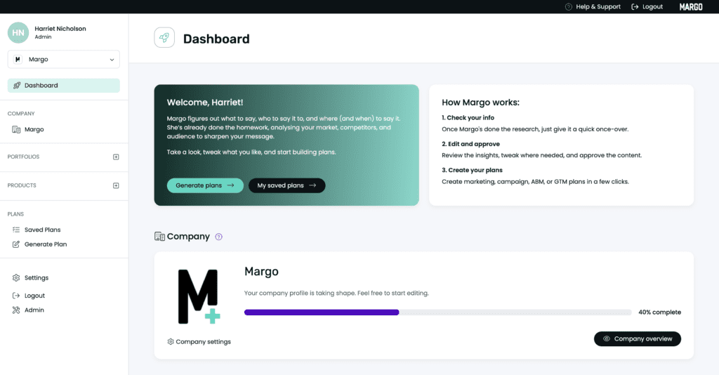The height and width of the screenshot is (375, 719).
Task: Open Help & Support in top bar
Action: (x=593, y=7)
